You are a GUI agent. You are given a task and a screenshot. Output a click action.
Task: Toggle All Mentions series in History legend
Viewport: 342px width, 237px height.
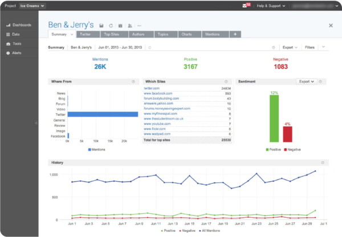point(209,231)
